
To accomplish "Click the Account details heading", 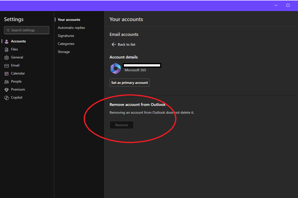I will click(x=124, y=57).
